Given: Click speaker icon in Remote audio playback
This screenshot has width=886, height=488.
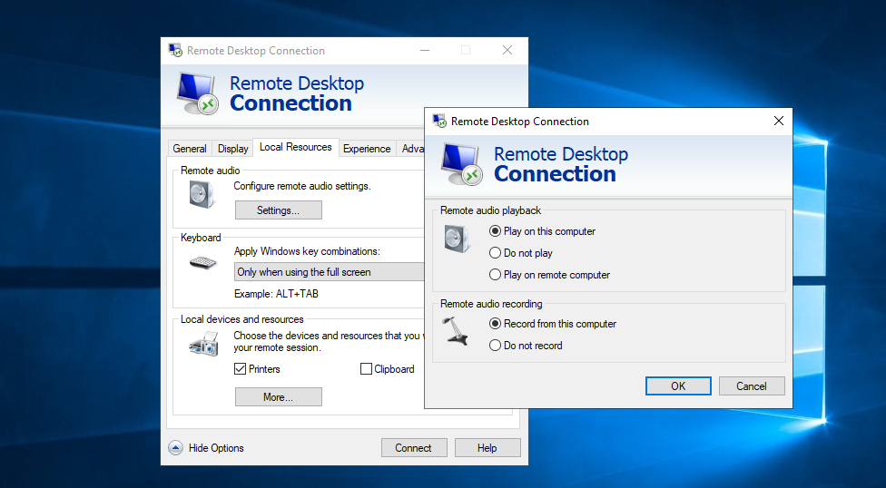Looking at the screenshot, I should (x=458, y=239).
